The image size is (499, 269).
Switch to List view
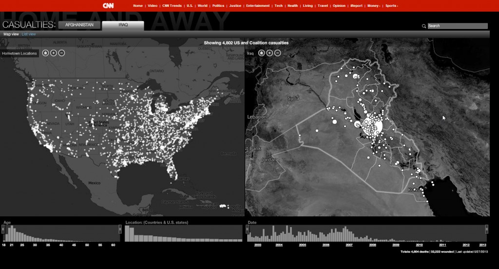[29, 34]
